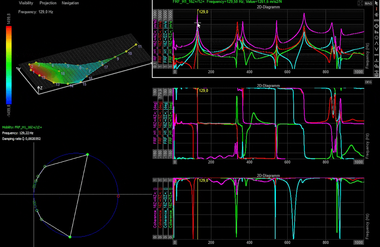Click the 129,0 cursor label in magnitude diagram
Viewport: 380px width, 247px height.
click(x=203, y=11)
